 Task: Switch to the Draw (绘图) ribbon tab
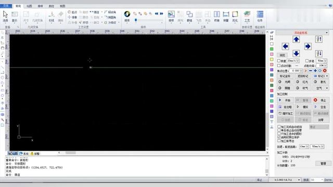(29, 6)
